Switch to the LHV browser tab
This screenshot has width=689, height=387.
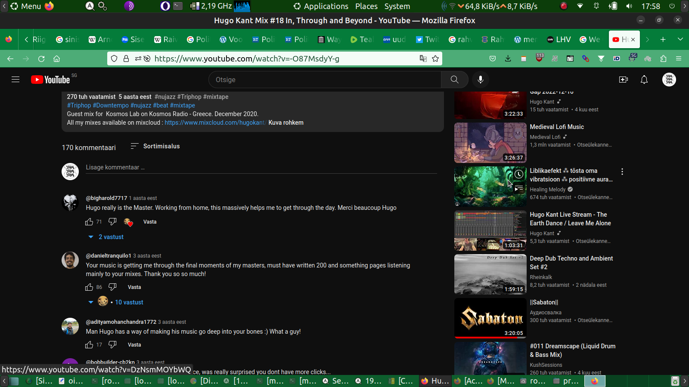point(559,40)
